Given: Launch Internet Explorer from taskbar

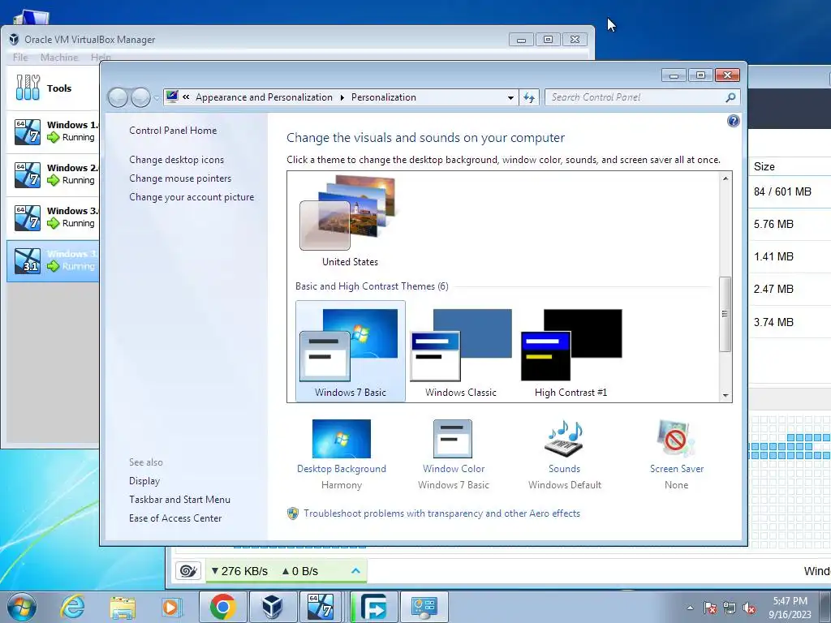Looking at the screenshot, I should pos(72,607).
